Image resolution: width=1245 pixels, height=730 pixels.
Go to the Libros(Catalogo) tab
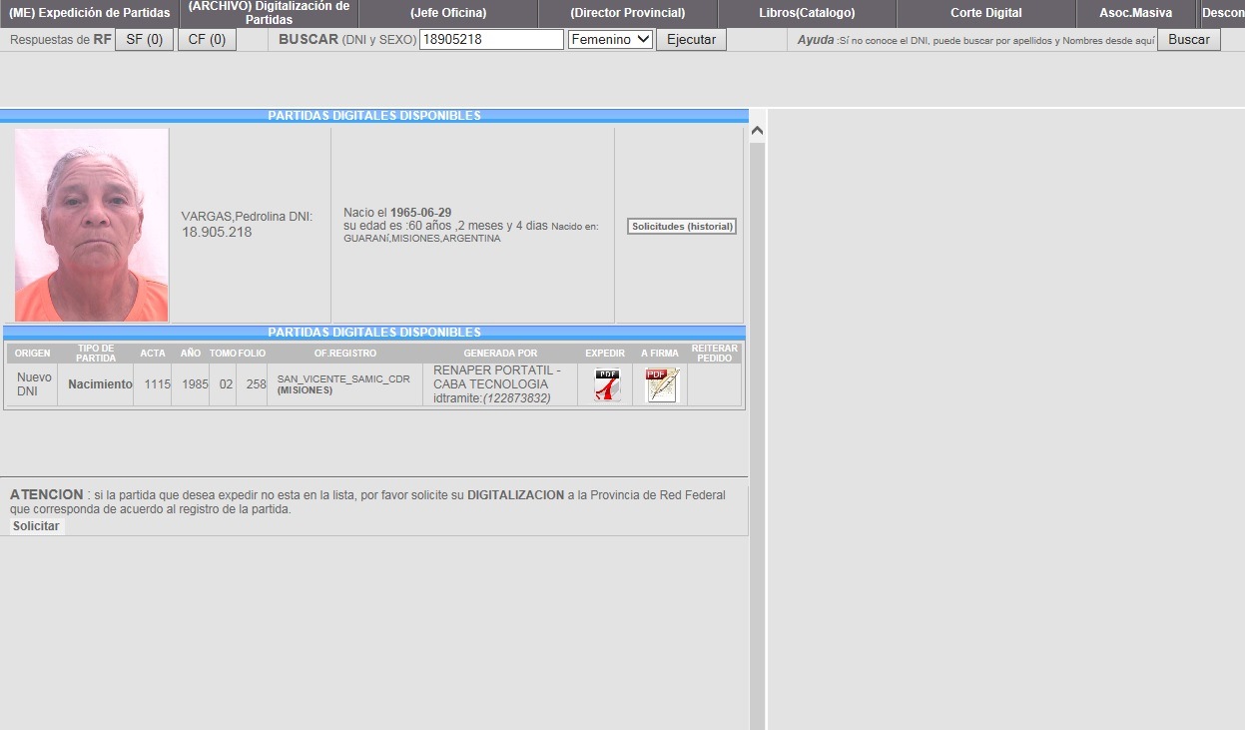(x=807, y=13)
